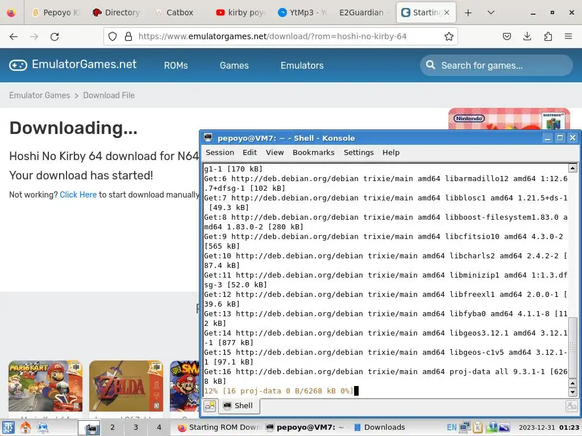Open the Klipper clipboard tray icon
582x436 pixels.
click(477, 427)
